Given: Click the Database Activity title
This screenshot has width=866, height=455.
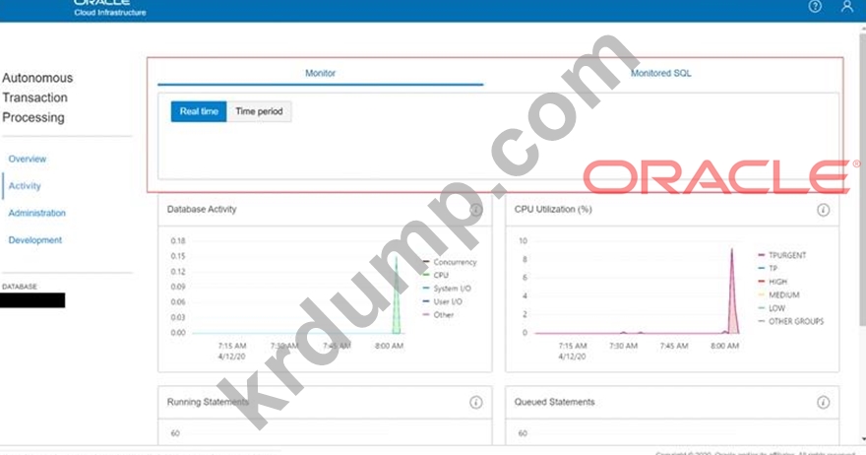Looking at the screenshot, I should 202,210.
